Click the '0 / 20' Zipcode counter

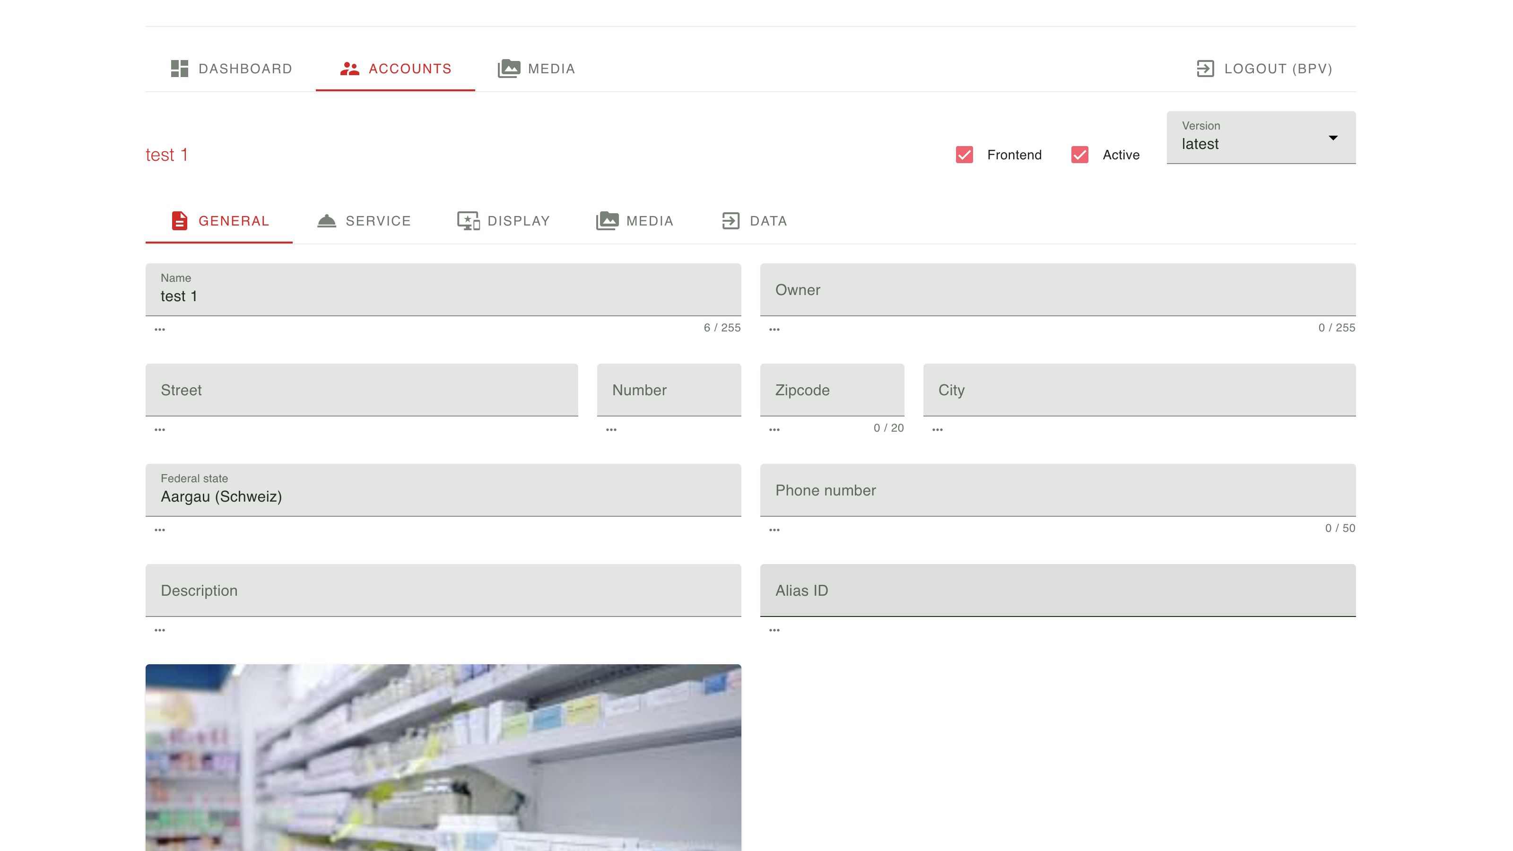pos(889,428)
